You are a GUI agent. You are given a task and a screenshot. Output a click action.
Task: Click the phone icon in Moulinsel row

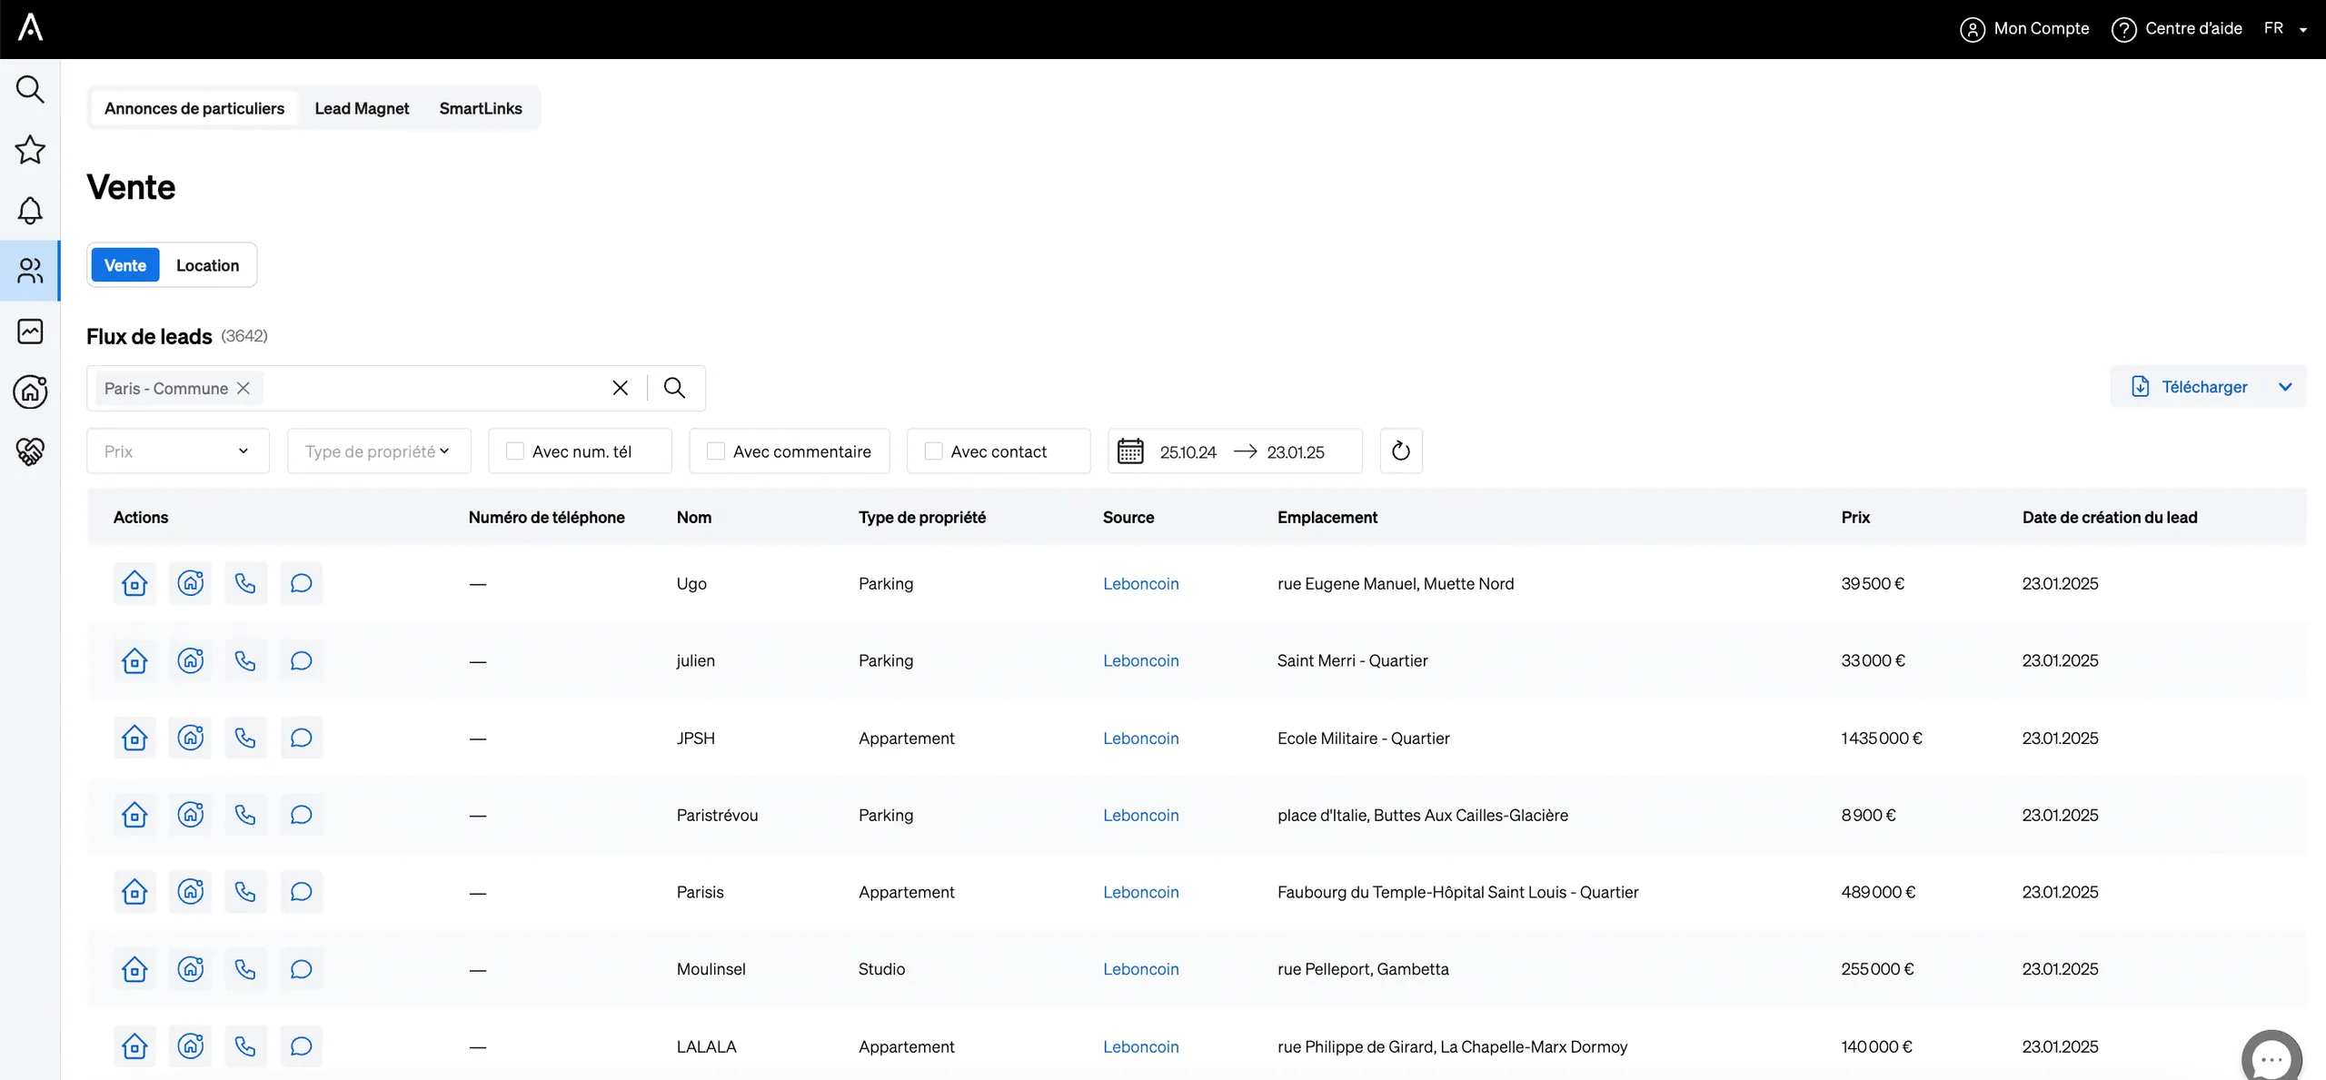(245, 969)
